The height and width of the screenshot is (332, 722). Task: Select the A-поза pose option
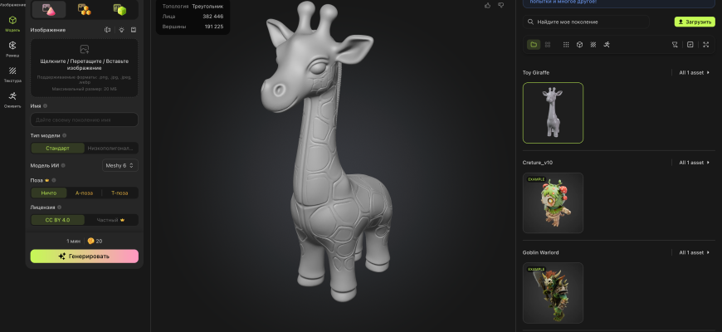pos(84,193)
